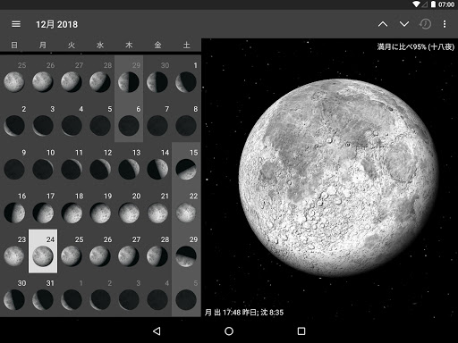This screenshot has width=458, height=343.
Task: Tap the Android back button
Action: click(157, 331)
